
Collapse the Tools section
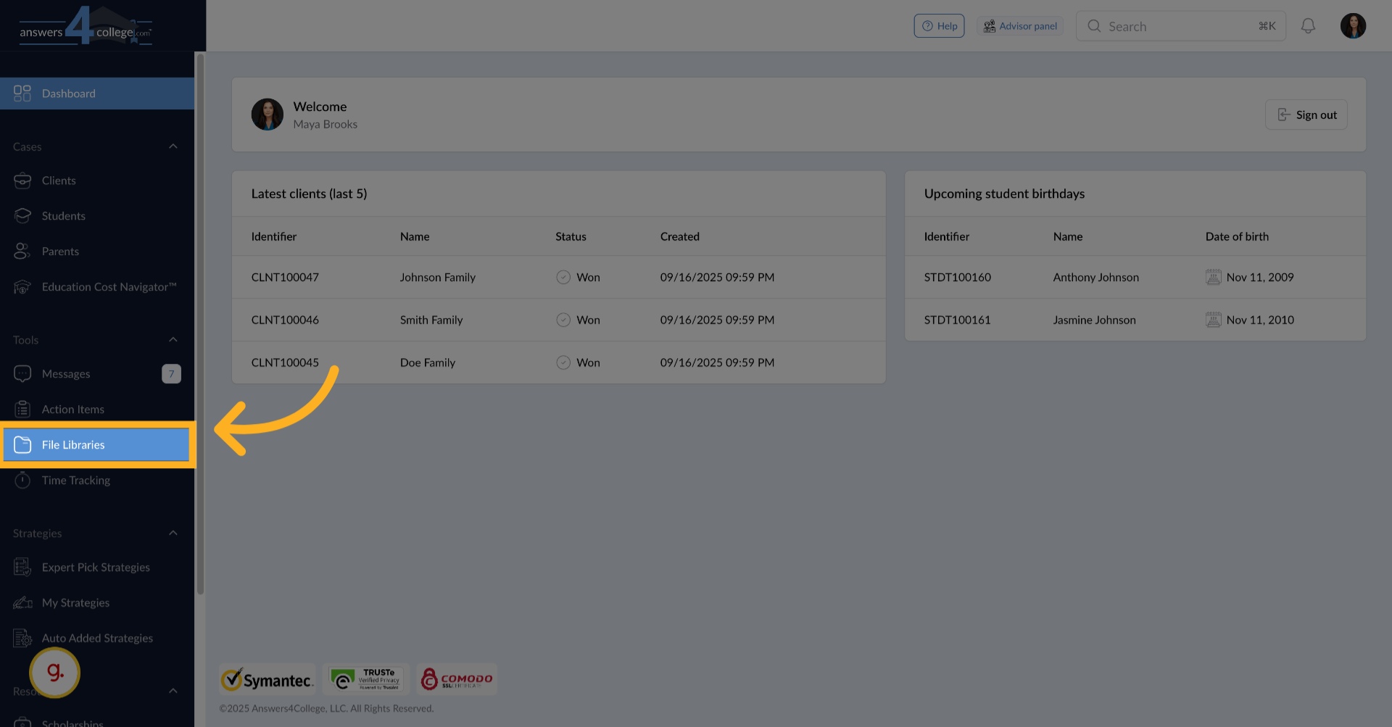click(173, 338)
